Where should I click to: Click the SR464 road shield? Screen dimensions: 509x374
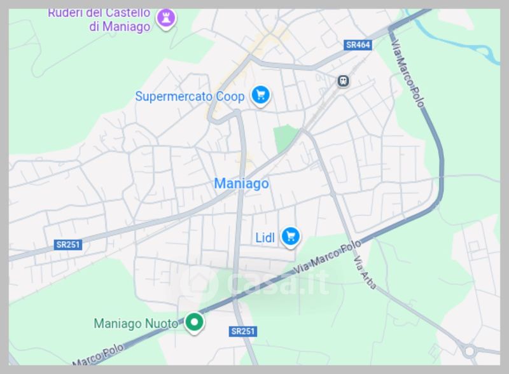pyautogui.click(x=358, y=45)
